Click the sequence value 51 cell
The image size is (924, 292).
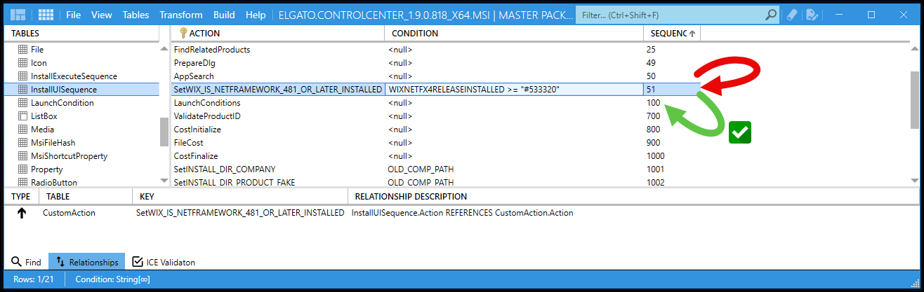click(x=672, y=90)
